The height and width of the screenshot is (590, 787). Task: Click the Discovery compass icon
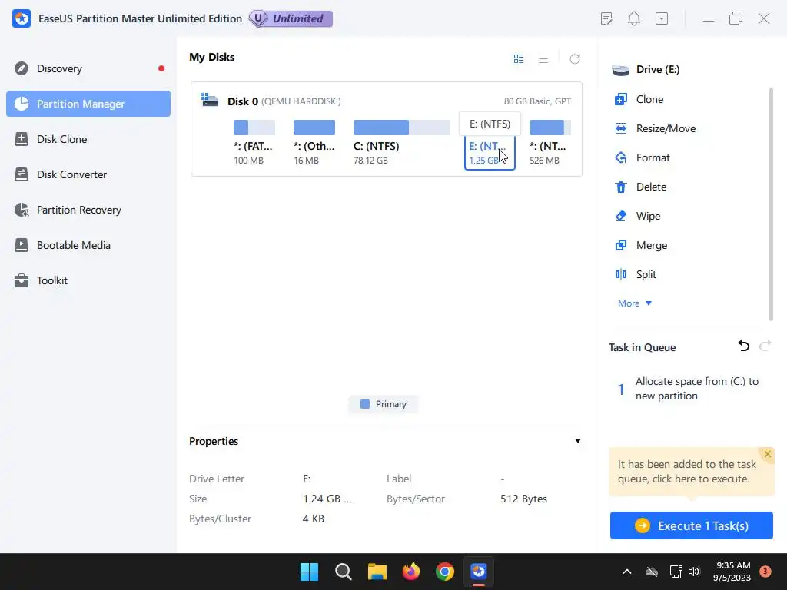tap(22, 68)
